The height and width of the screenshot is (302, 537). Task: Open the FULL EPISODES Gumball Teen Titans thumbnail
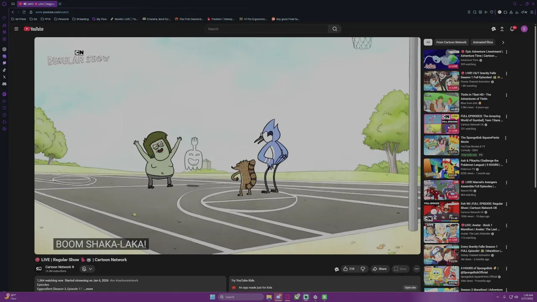click(441, 124)
